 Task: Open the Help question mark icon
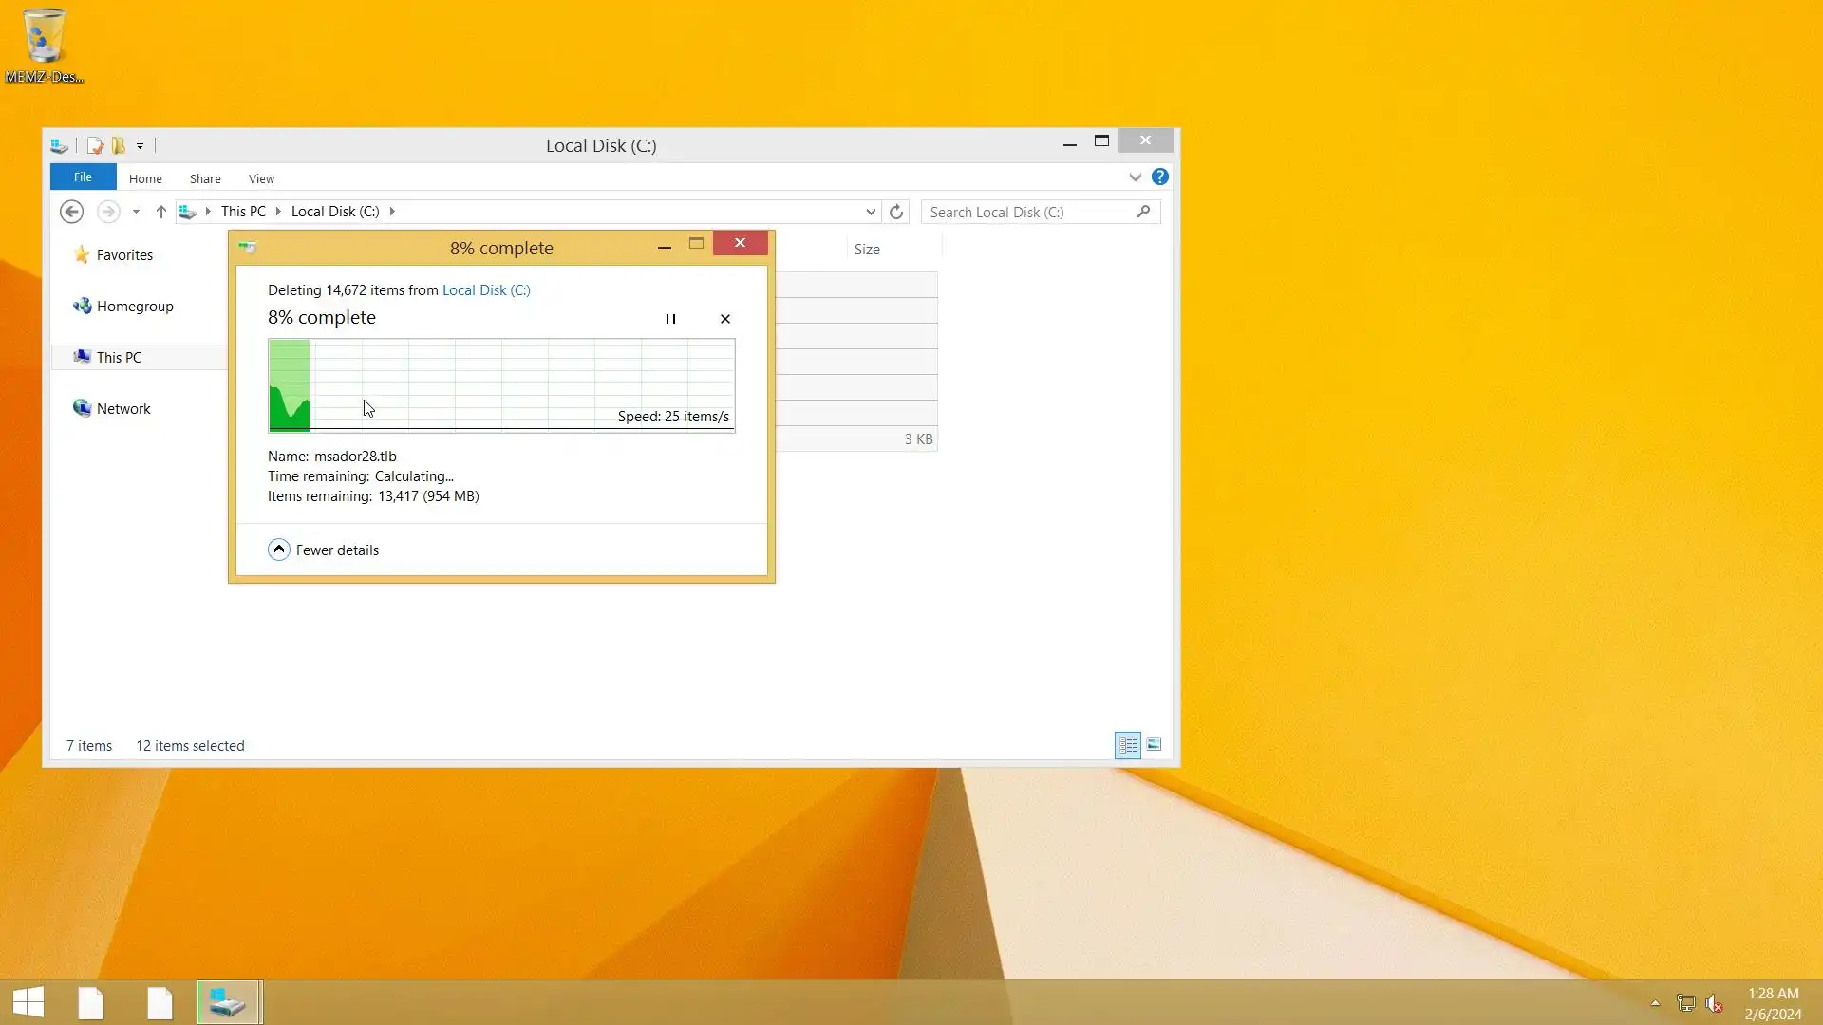point(1160,177)
